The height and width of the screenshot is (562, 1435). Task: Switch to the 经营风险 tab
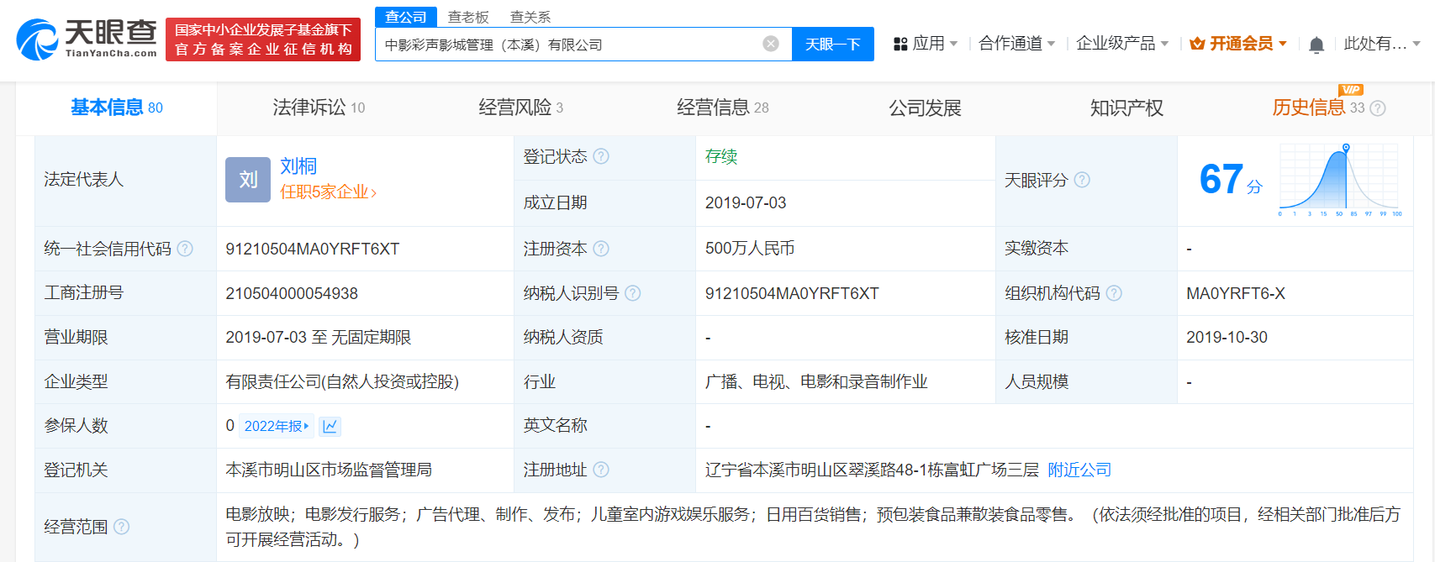[520, 108]
